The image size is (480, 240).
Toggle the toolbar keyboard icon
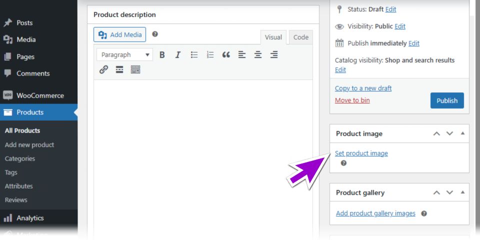(135, 70)
